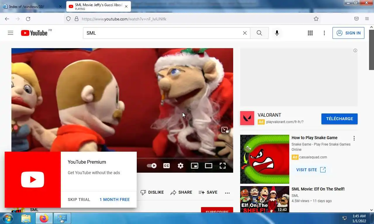
Task: Click the SIGN IN button
Action: (x=348, y=33)
